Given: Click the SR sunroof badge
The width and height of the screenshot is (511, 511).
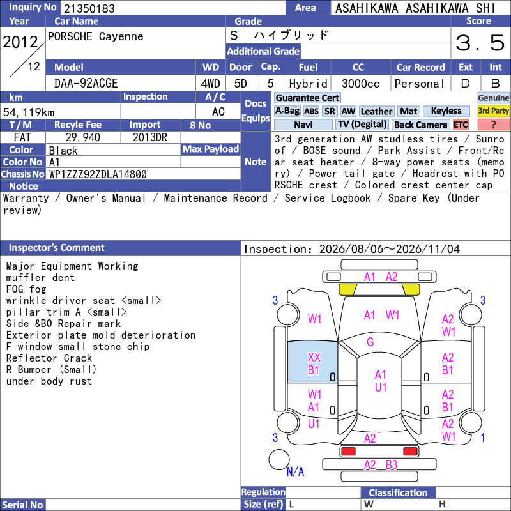Looking at the screenshot, I should (x=330, y=111).
